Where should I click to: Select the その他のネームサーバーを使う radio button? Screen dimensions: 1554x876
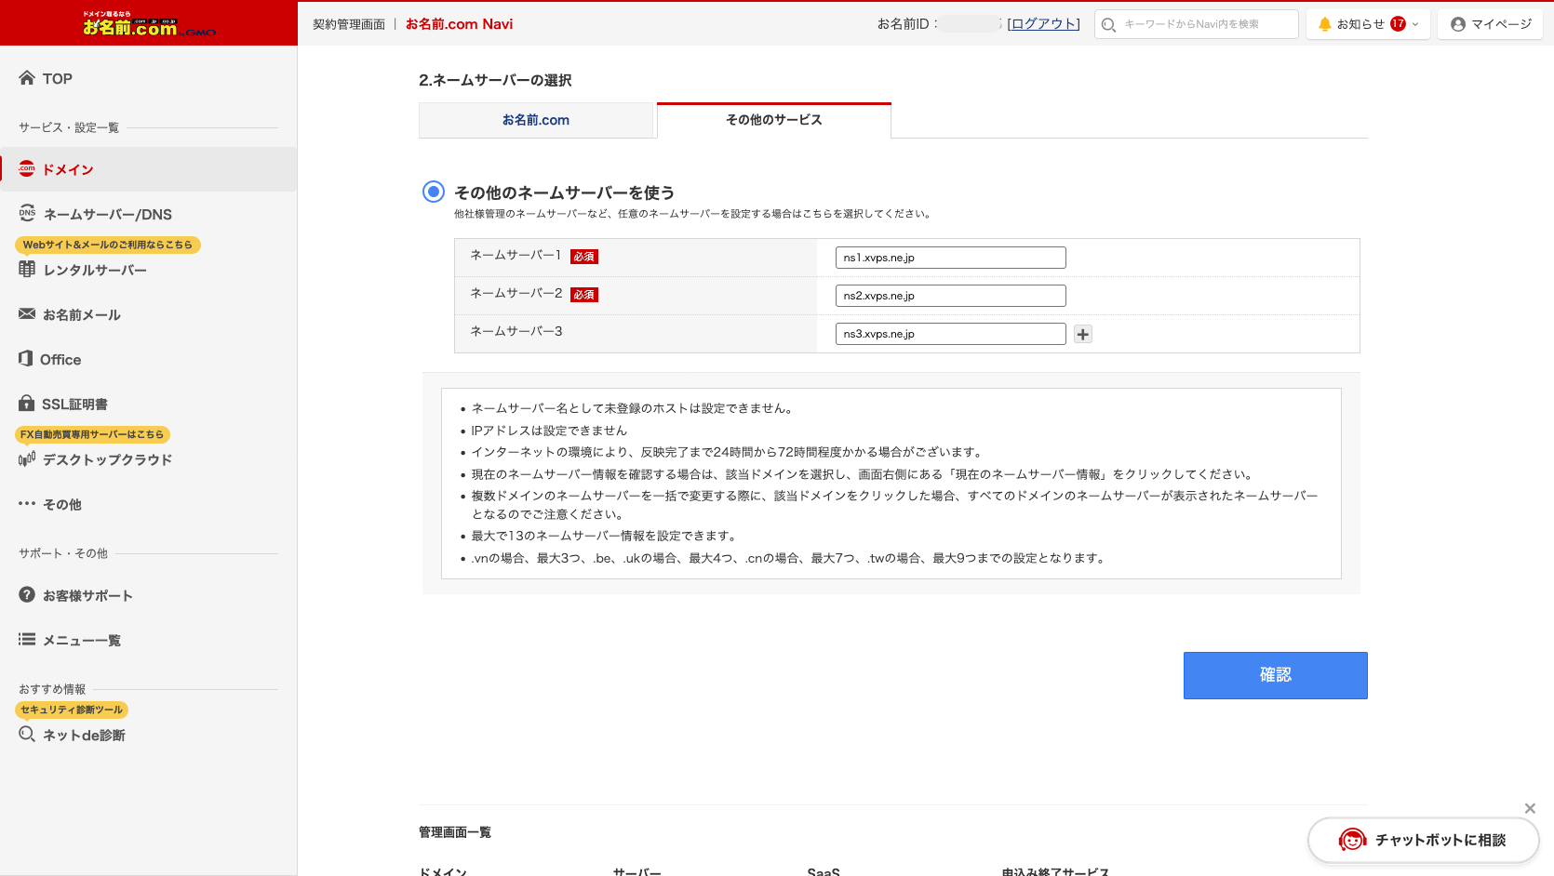tap(432, 192)
